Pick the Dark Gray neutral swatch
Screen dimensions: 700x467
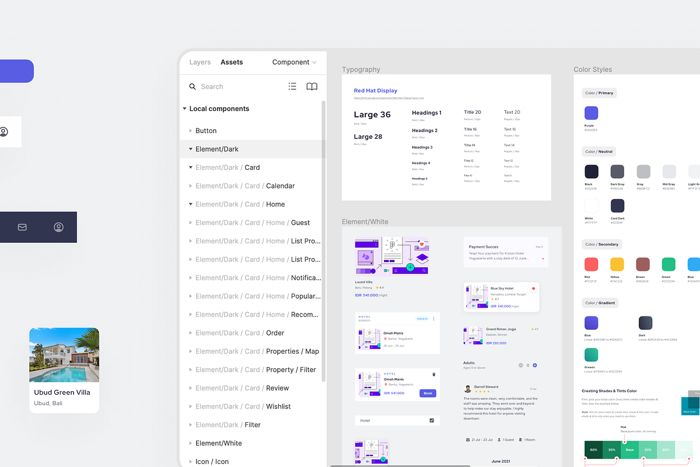point(617,171)
